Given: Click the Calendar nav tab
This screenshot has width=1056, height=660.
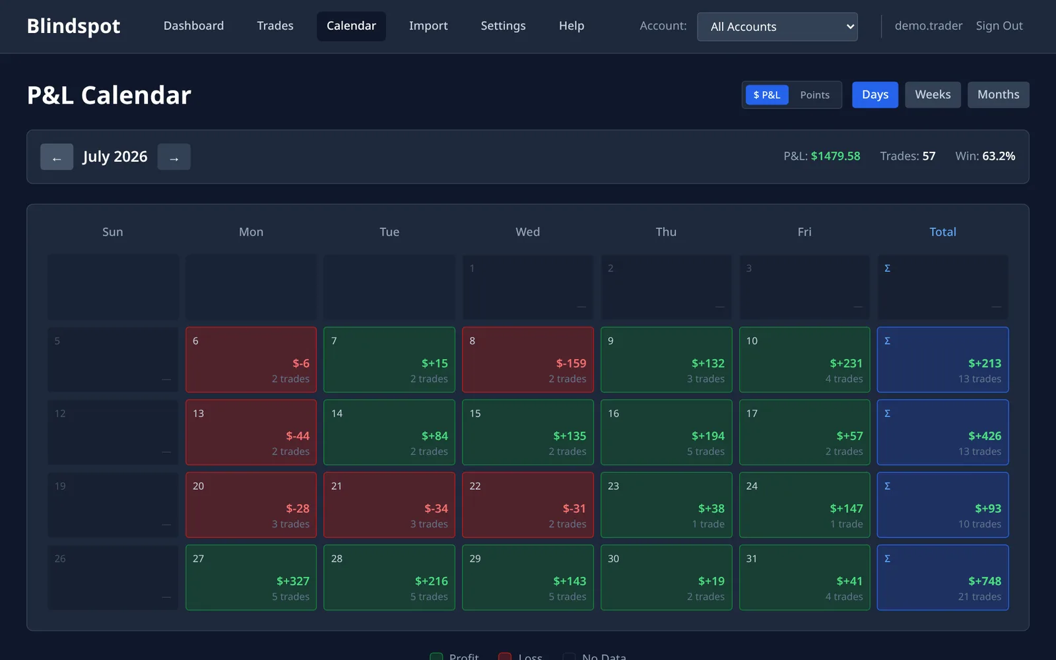Looking at the screenshot, I should point(351,26).
